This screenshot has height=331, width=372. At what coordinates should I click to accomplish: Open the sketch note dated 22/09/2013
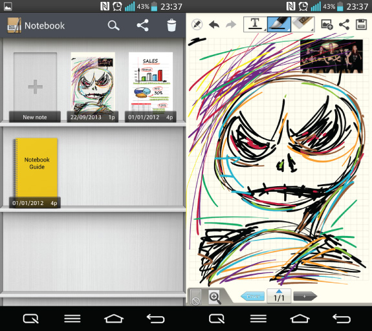tap(93, 87)
